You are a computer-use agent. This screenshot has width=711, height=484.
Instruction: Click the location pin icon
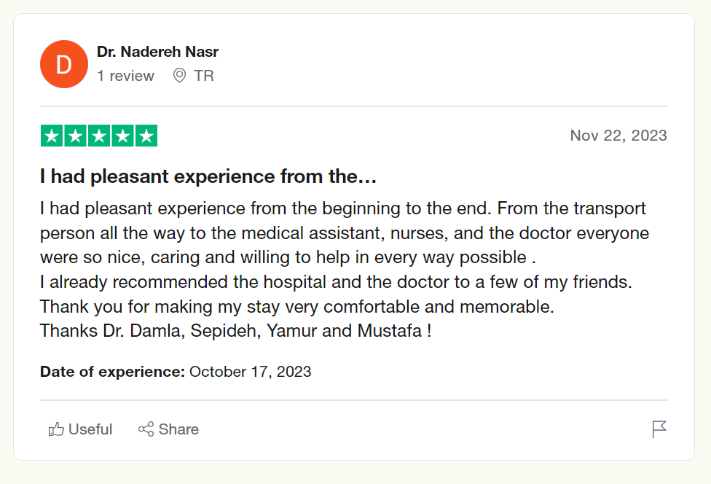pos(179,76)
